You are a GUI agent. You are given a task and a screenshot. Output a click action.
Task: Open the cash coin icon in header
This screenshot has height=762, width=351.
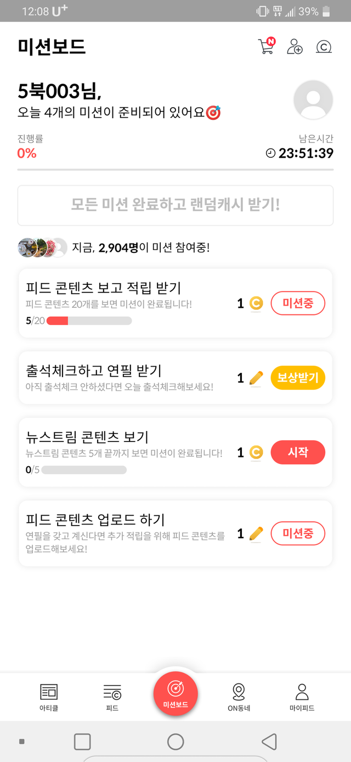[x=324, y=47]
